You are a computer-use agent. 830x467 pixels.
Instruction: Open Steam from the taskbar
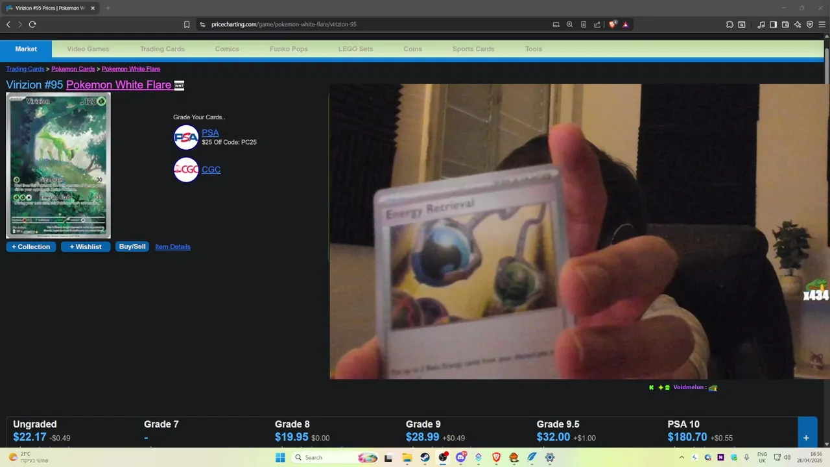point(425,457)
